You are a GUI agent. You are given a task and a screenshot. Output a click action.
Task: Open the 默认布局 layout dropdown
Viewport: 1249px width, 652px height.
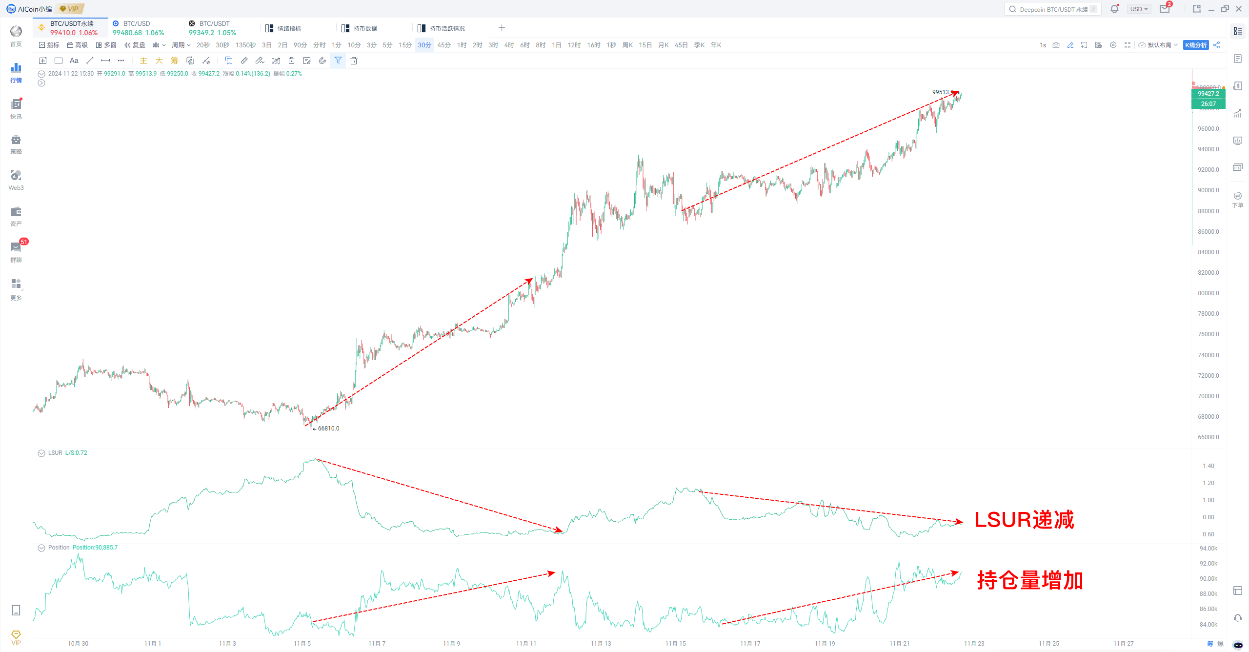pos(1158,45)
